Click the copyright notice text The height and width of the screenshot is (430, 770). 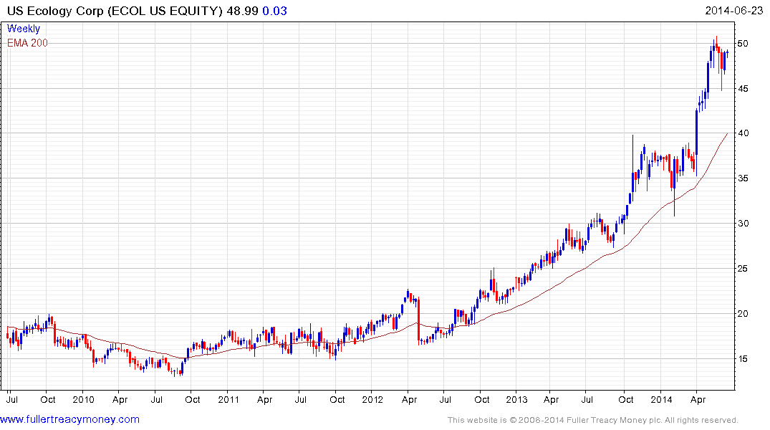point(593,420)
